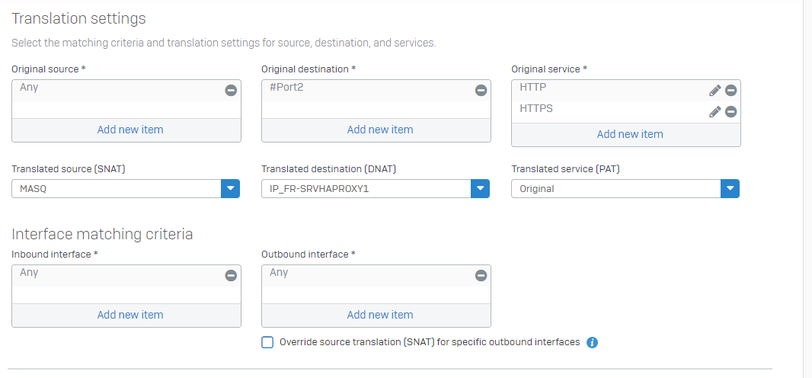This screenshot has width=812, height=378.
Task: Add new item to Inbound interface
Action: (x=130, y=315)
